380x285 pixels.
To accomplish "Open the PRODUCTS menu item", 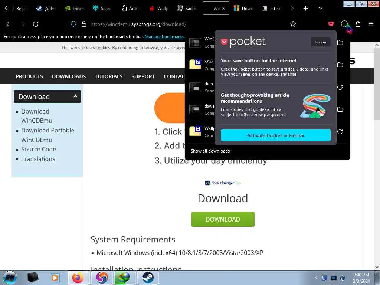I will [x=29, y=76].
